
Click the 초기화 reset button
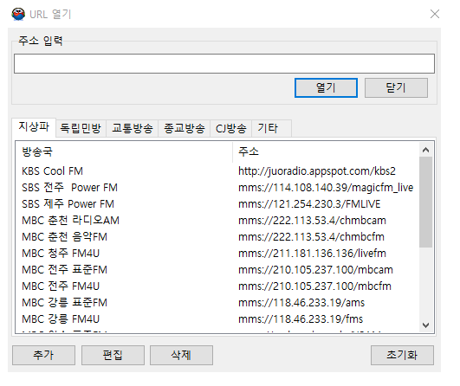[x=402, y=355]
